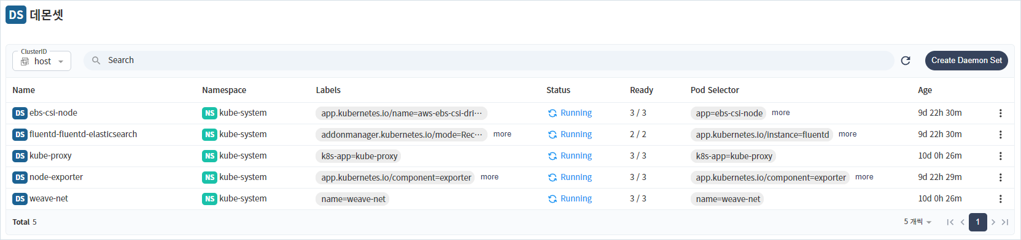Click the NS badge in the ebs-csi-node row
1021x240 pixels.
(209, 113)
